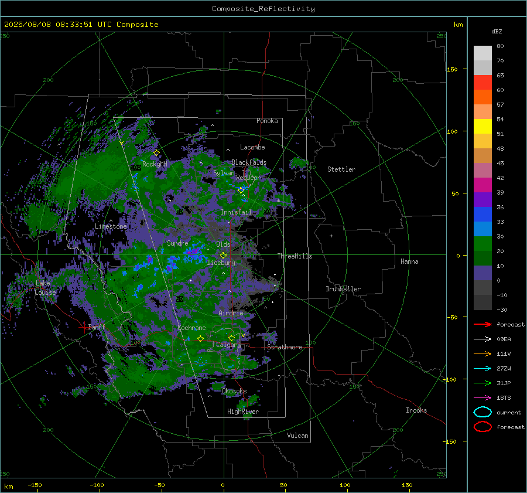Select the 39 dBZ purple swatch
The width and height of the screenshot is (527, 493).
(482, 199)
